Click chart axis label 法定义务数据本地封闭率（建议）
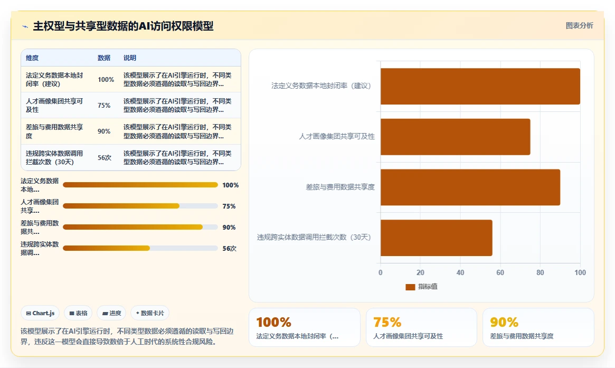 coord(321,86)
